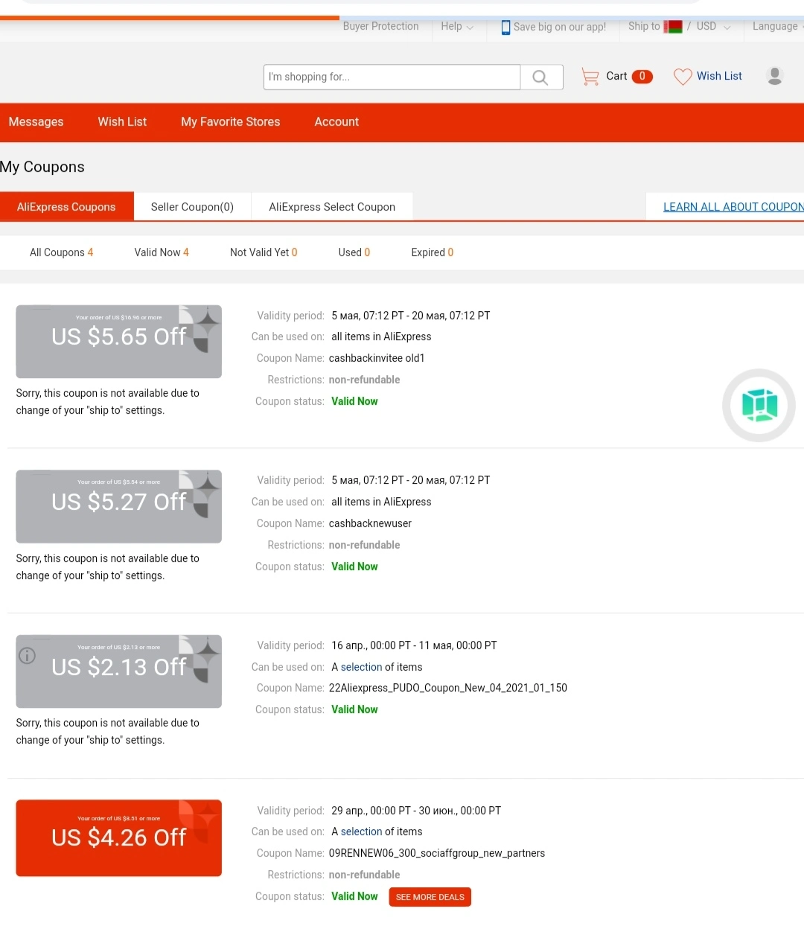Viewport: 804px width, 926px height.
Task: Open the shopping cart icon
Action: coord(590,77)
